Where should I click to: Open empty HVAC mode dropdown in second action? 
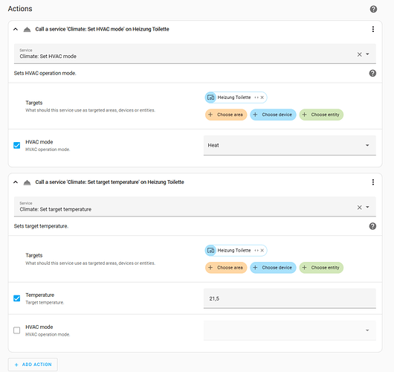[289, 330]
